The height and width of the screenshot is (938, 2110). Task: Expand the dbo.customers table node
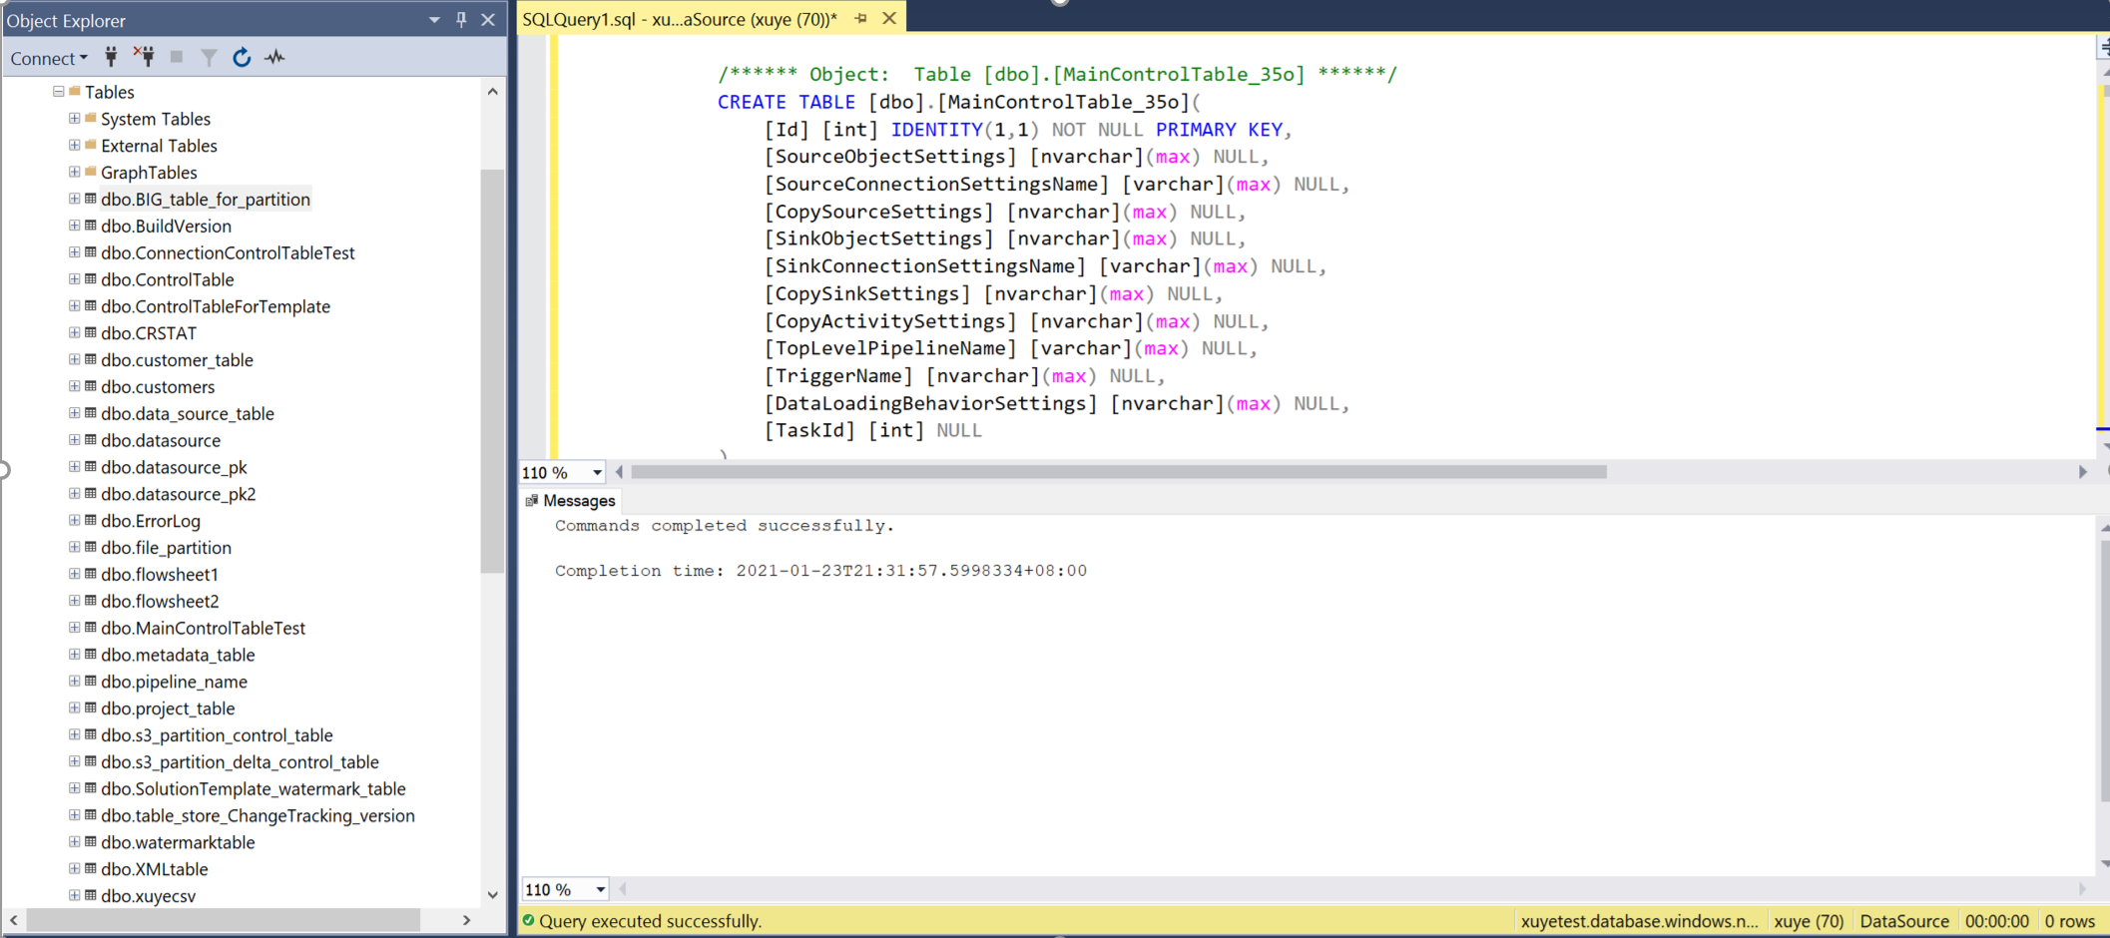tap(73, 386)
